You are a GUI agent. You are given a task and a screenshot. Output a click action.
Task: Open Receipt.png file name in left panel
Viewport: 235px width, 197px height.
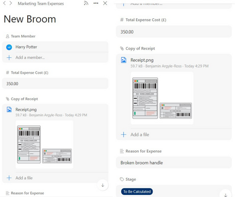pos(26,110)
